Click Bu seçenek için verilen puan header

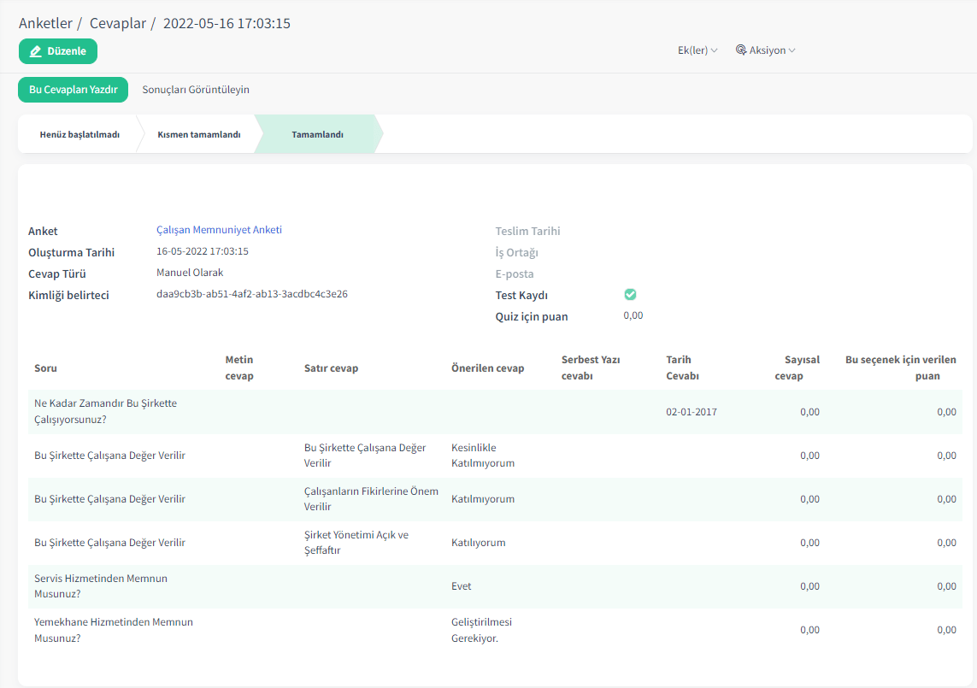pyautogui.click(x=900, y=368)
